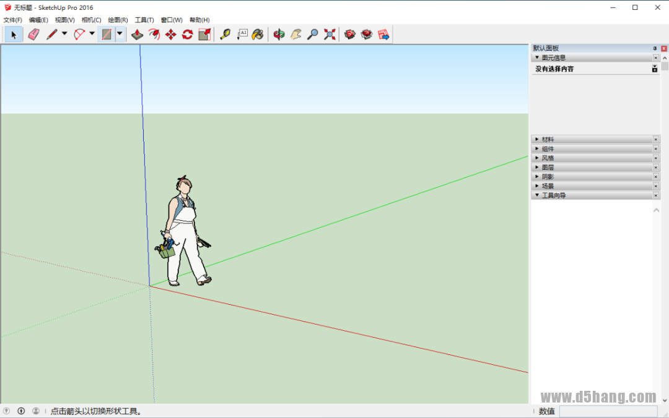
Task: Select the Arc tool
Action: (79, 35)
